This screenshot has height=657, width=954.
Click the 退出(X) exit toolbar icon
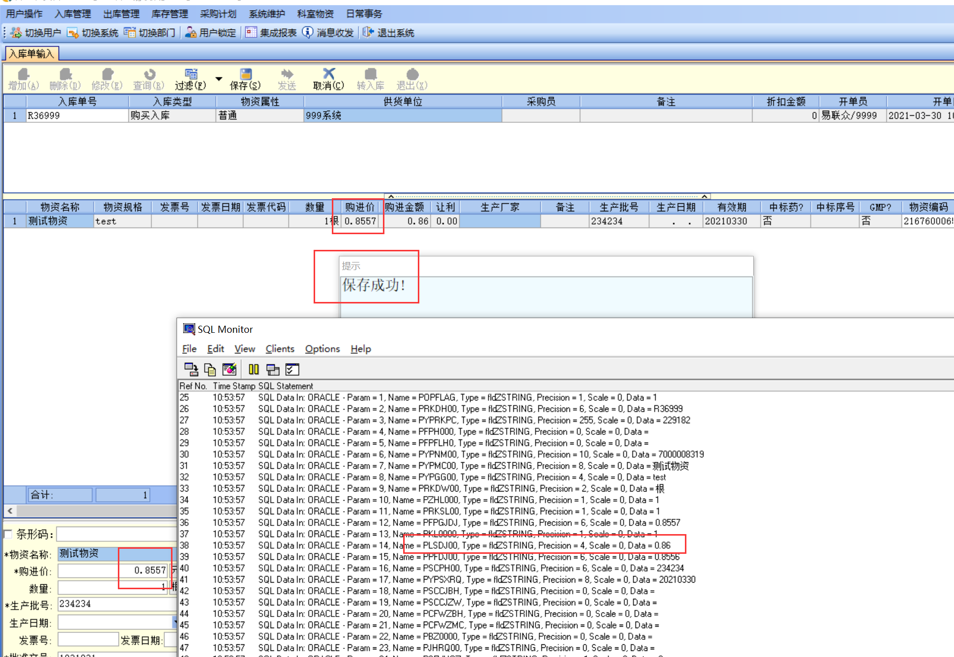click(412, 74)
